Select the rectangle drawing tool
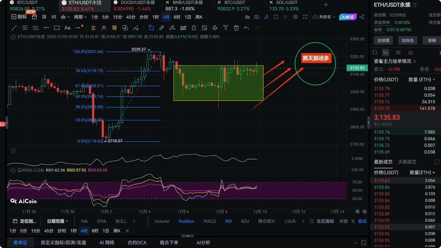This screenshot has height=248, width=441. (57, 28)
